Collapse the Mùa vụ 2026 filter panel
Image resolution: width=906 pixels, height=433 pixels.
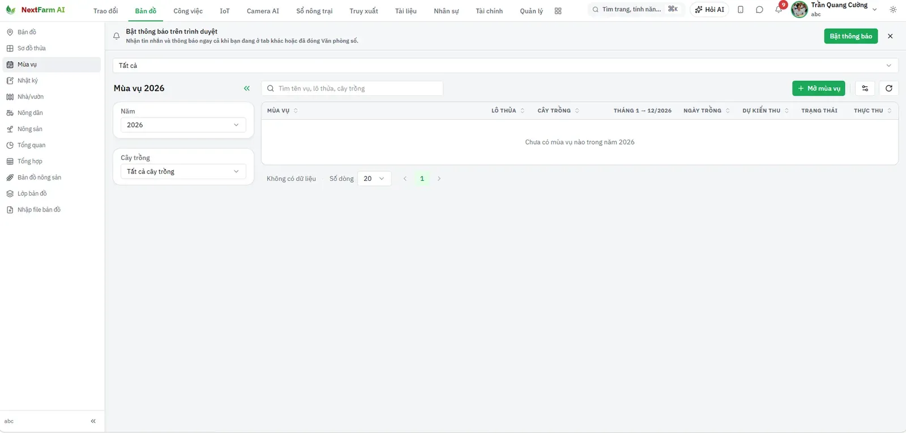[x=247, y=88]
